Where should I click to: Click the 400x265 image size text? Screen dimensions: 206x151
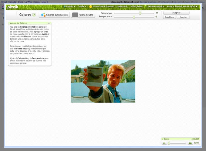point(195,139)
